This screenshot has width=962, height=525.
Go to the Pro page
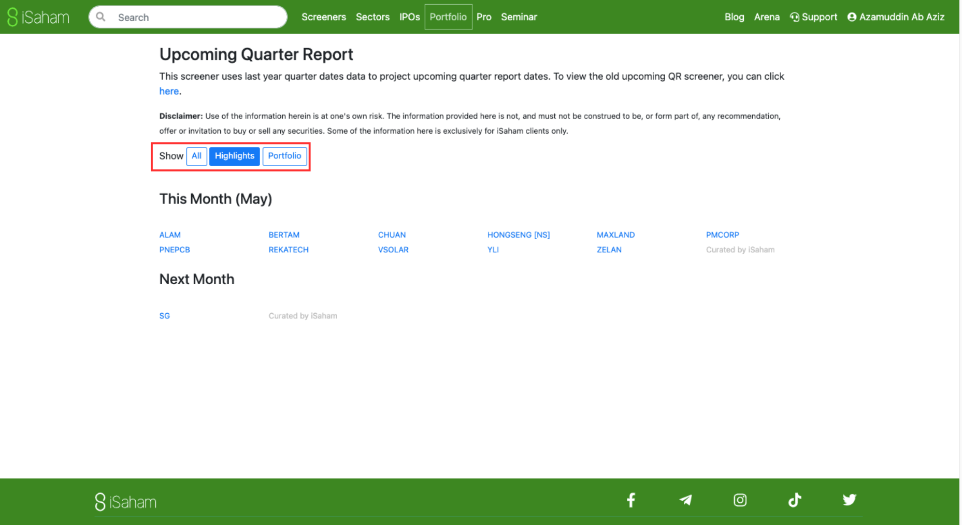point(484,17)
